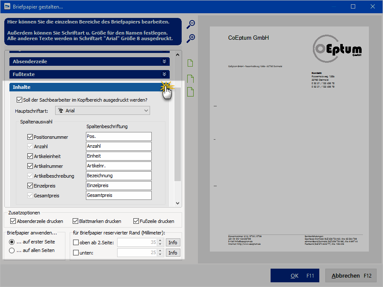Click the small topmost green page icon
The height and width of the screenshot is (287, 383).
click(190, 63)
